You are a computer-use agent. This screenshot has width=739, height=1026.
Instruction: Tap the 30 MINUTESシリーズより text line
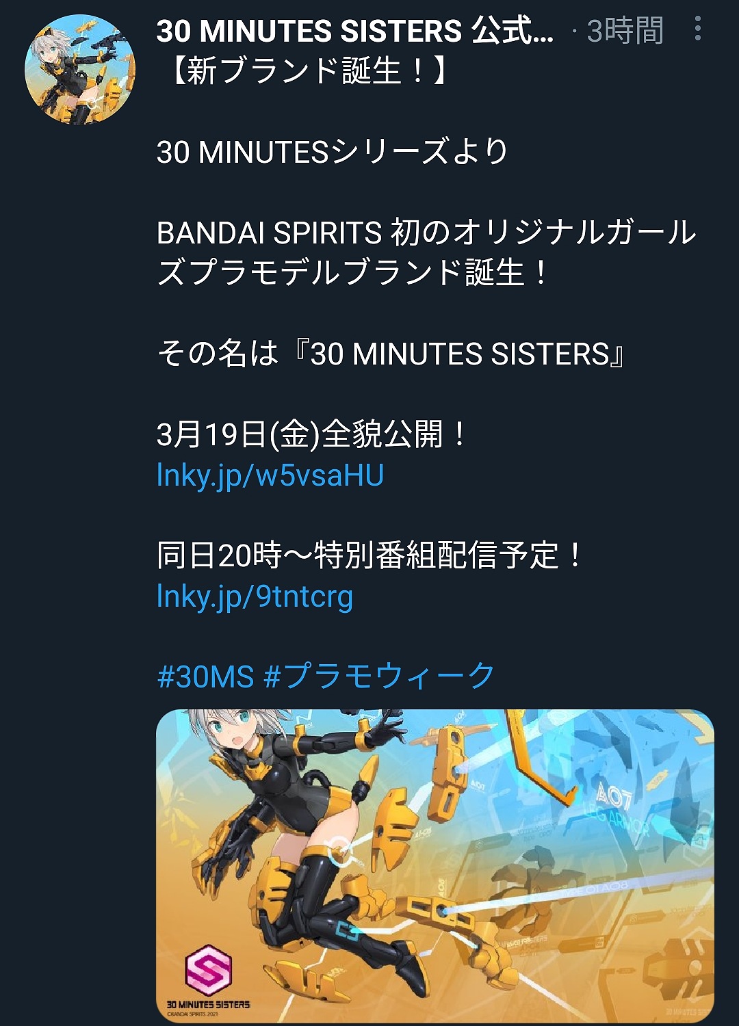333,152
